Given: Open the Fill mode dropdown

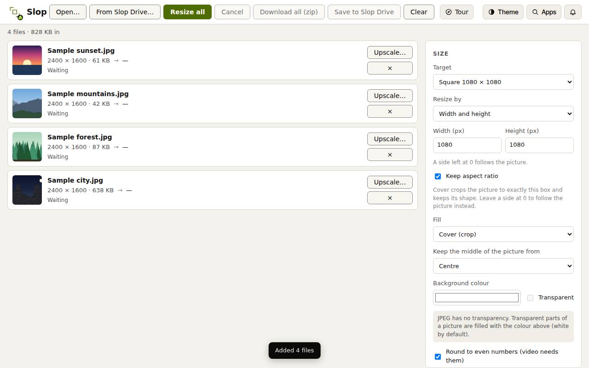Looking at the screenshot, I should pyautogui.click(x=503, y=234).
